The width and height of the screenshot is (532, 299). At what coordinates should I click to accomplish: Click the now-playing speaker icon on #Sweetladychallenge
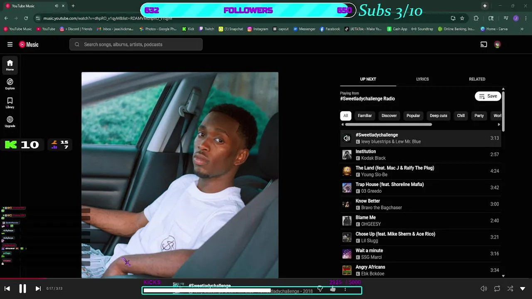coord(347,138)
